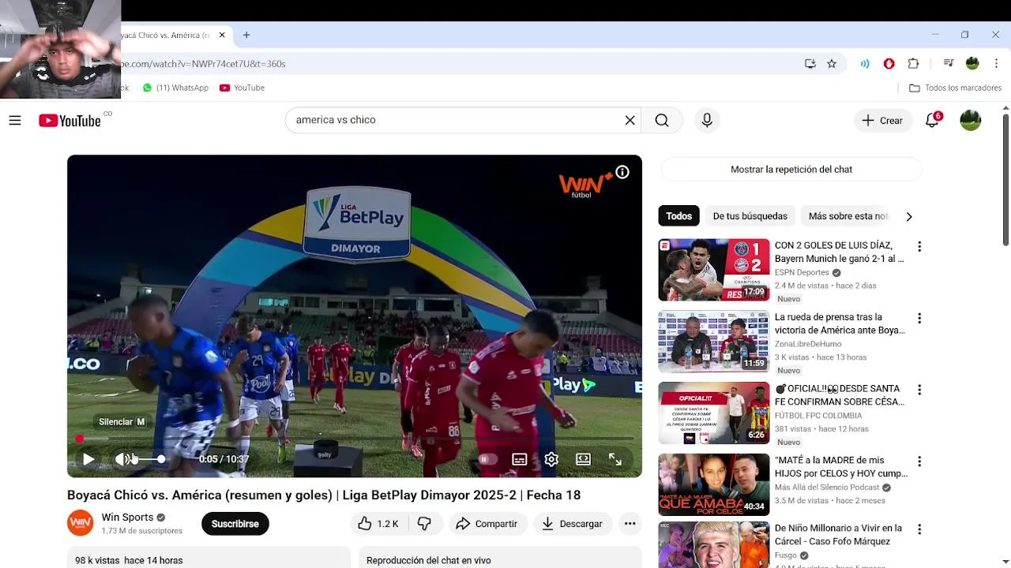Open options menu for rueda de prensa video
This screenshot has width=1011, height=568.
point(919,319)
